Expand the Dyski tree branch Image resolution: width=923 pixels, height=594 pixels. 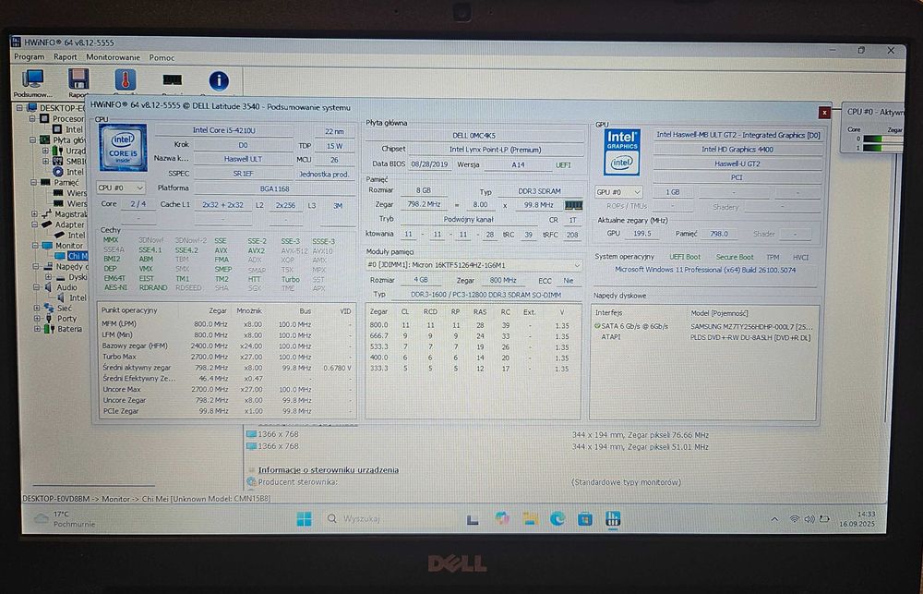click(48, 277)
